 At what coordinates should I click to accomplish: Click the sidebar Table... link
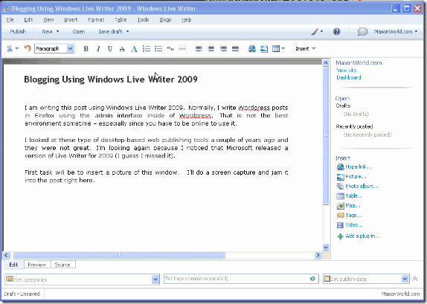pos(354,196)
